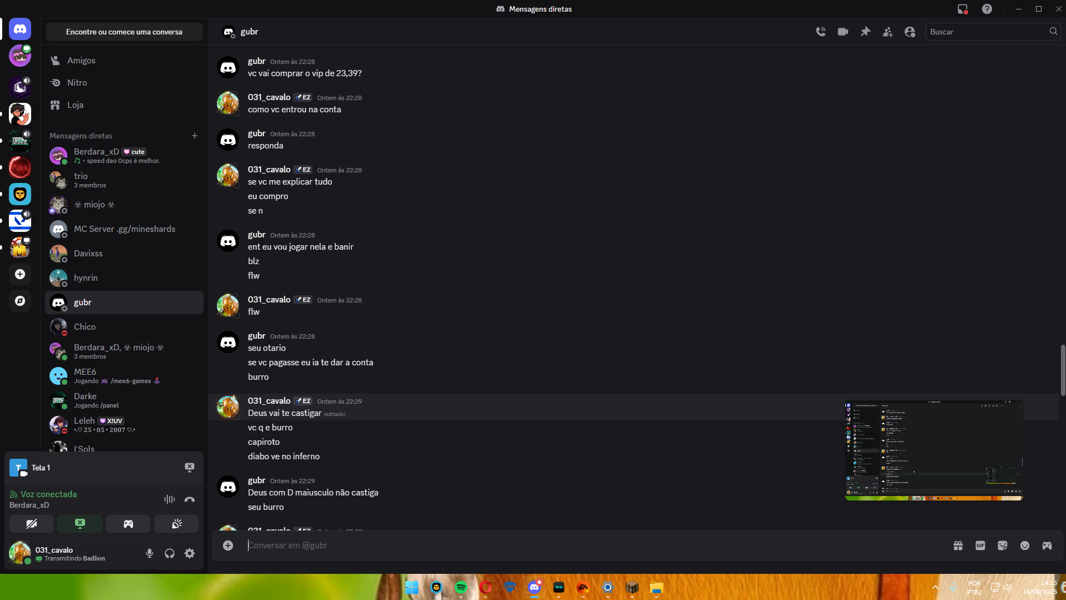This screenshot has width=1066, height=600.
Task: Open the GIF picker
Action: tap(980, 546)
